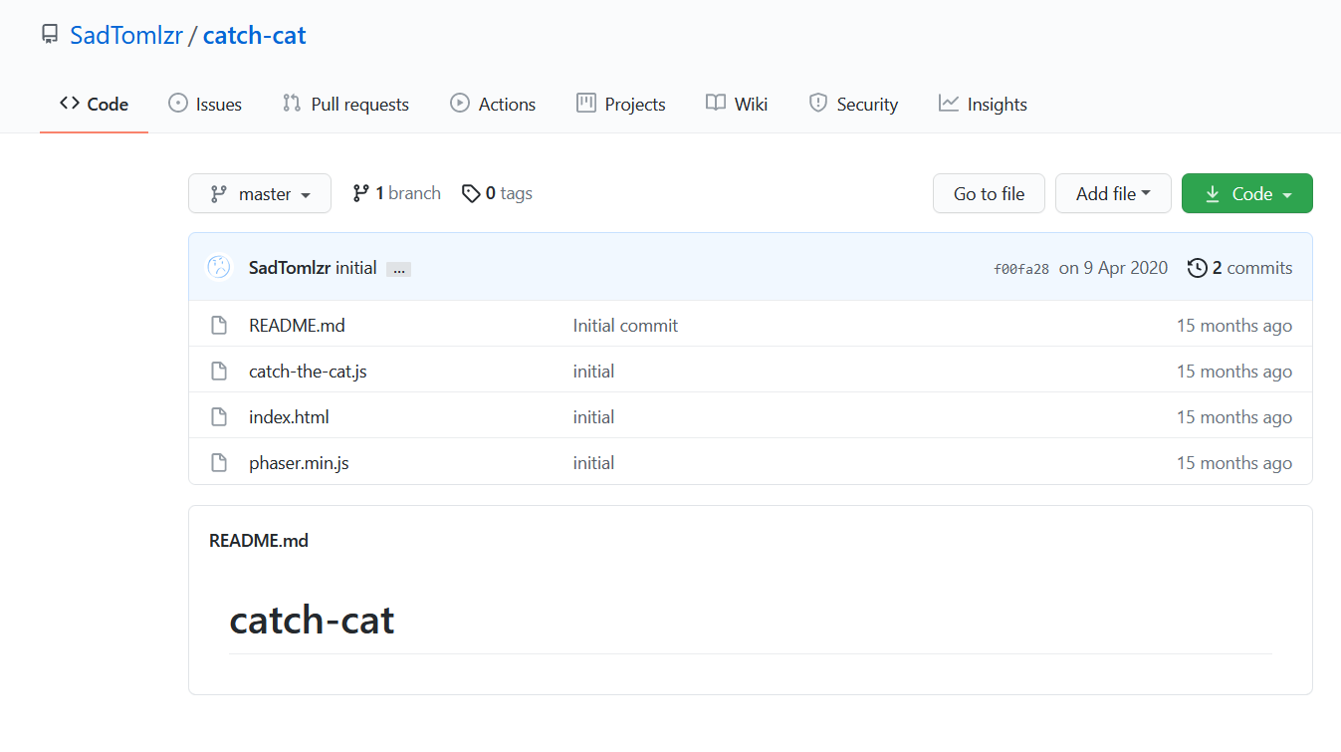
Task: Open 'initial' commit link for catch-the-cat.js
Action: click(x=593, y=372)
